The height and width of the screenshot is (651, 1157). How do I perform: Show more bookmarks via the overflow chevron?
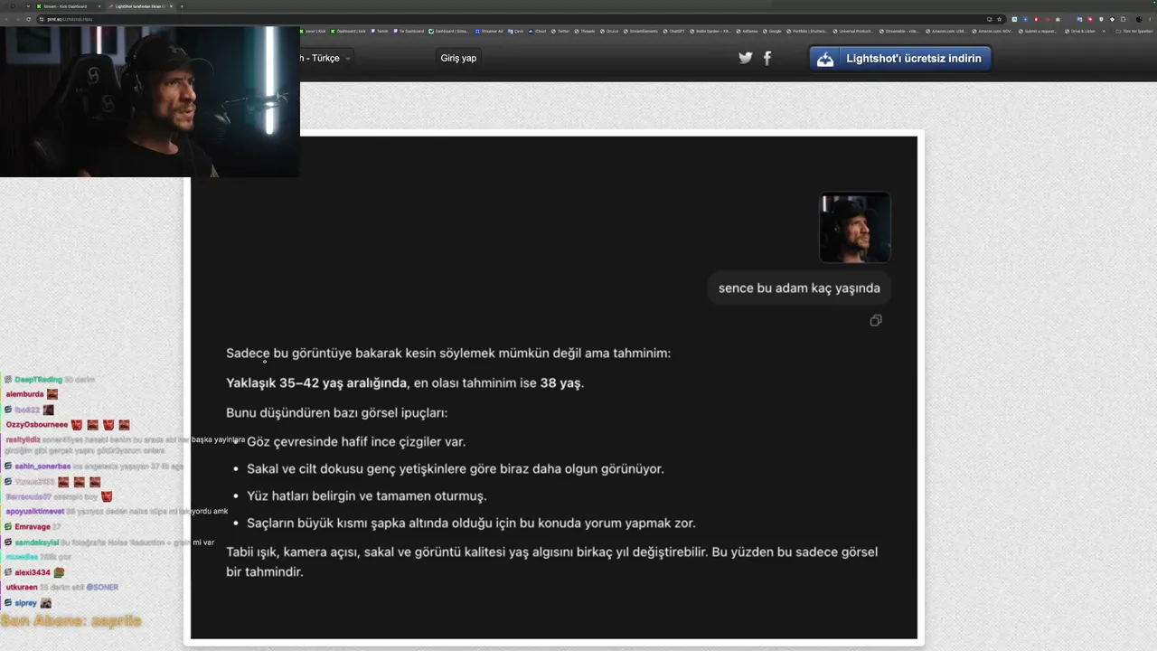pyautogui.click(x=1103, y=31)
